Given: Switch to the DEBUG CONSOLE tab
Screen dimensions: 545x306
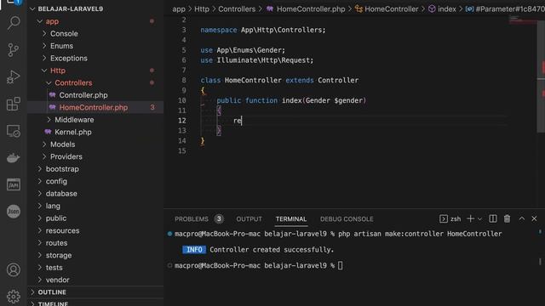Looking at the screenshot, I should click(347, 219).
